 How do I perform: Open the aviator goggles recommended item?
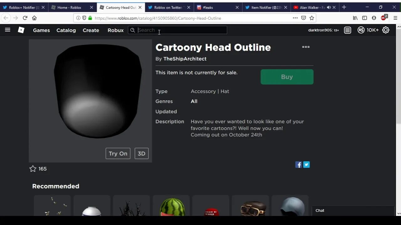(250, 206)
